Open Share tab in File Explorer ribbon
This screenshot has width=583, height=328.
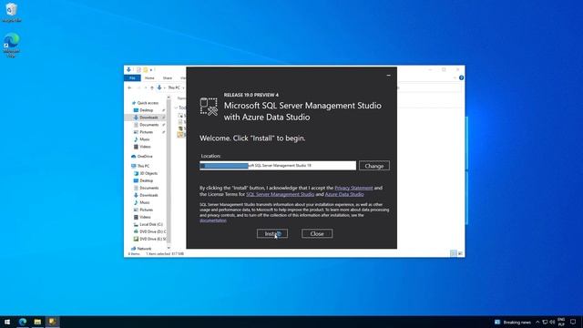(x=168, y=78)
